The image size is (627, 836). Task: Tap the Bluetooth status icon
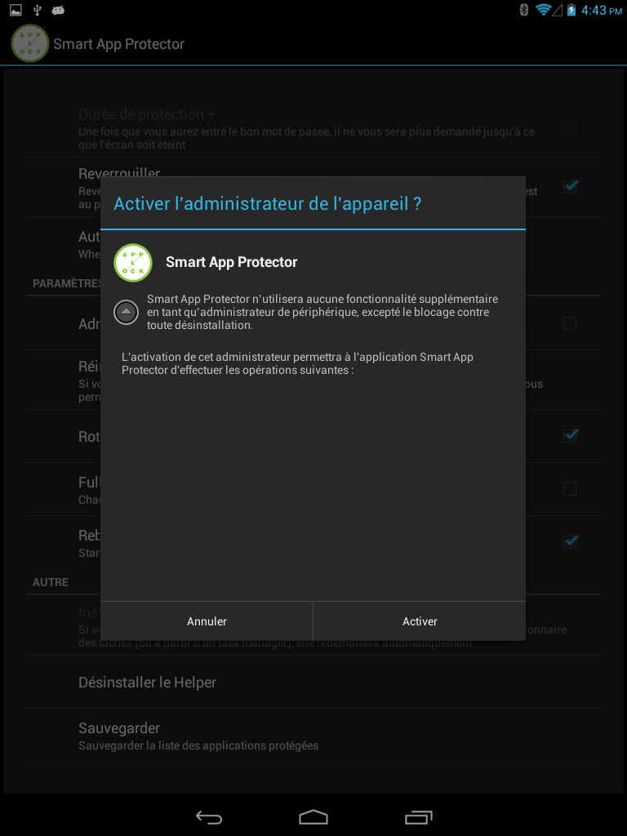tap(524, 10)
